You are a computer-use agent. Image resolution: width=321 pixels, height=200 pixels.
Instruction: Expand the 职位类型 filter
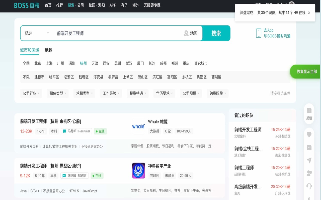(x=58, y=93)
